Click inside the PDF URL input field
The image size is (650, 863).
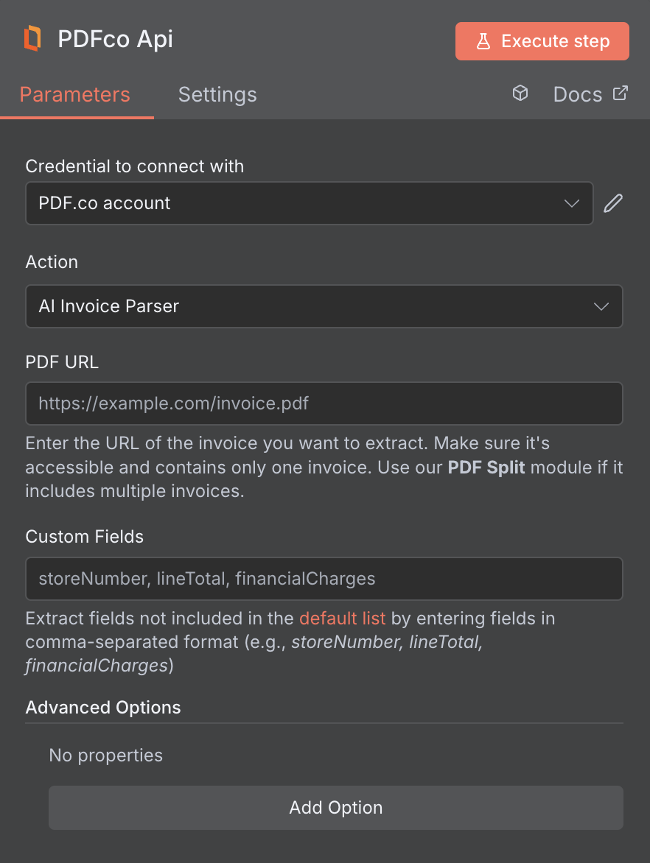[x=324, y=404]
